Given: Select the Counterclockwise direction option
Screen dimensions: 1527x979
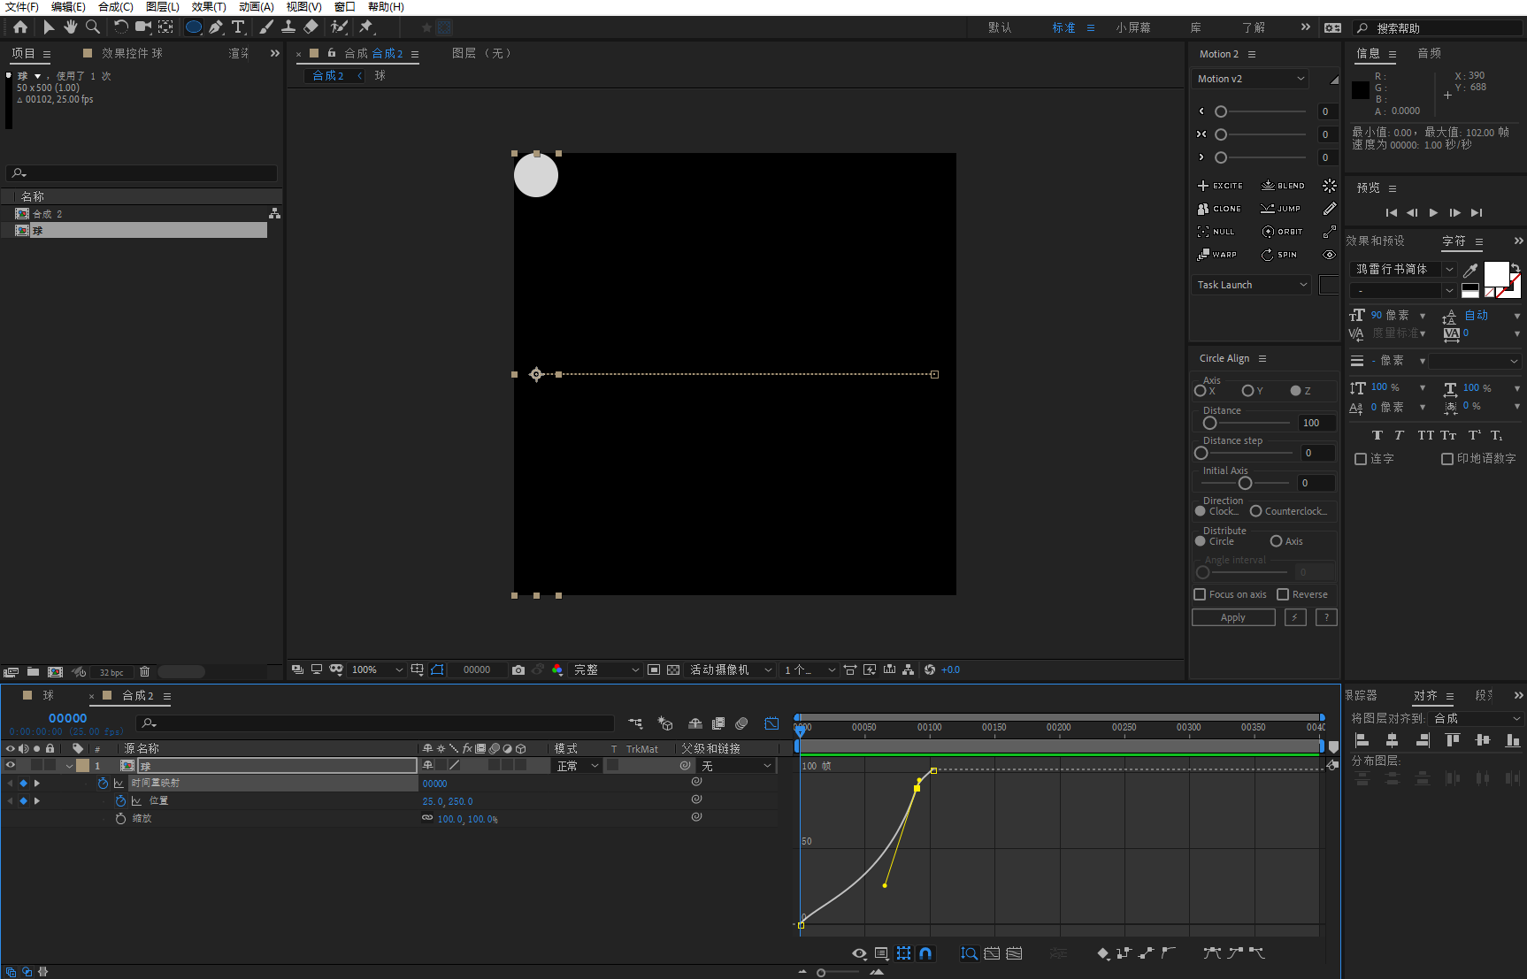Looking at the screenshot, I should pyautogui.click(x=1255, y=511).
